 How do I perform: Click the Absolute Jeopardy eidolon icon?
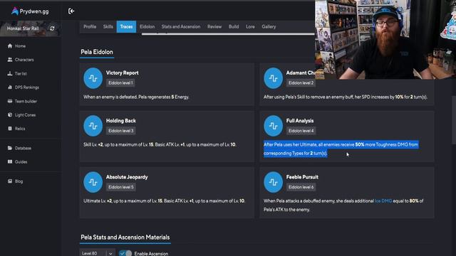pyautogui.click(x=93, y=182)
